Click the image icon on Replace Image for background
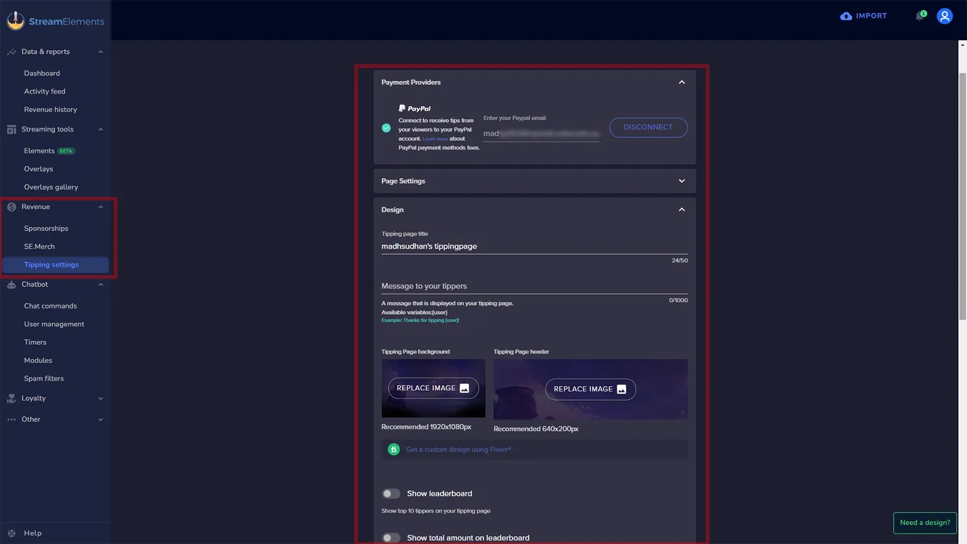This screenshot has height=544, width=967. click(x=464, y=388)
